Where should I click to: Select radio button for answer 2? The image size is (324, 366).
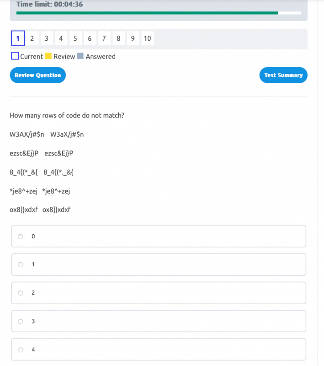coord(21,293)
